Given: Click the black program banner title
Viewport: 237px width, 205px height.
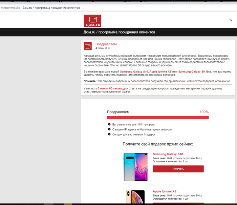Looking at the screenshot, I should [119, 32].
